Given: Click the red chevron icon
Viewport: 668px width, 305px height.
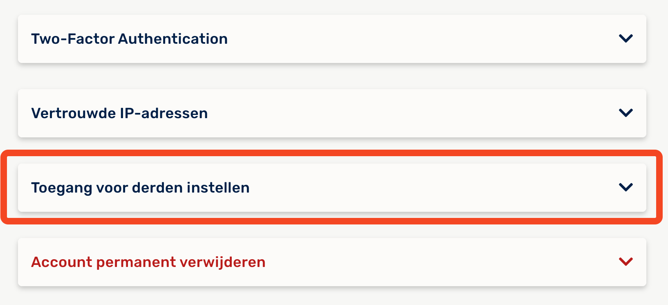Looking at the screenshot, I should coord(626,262).
